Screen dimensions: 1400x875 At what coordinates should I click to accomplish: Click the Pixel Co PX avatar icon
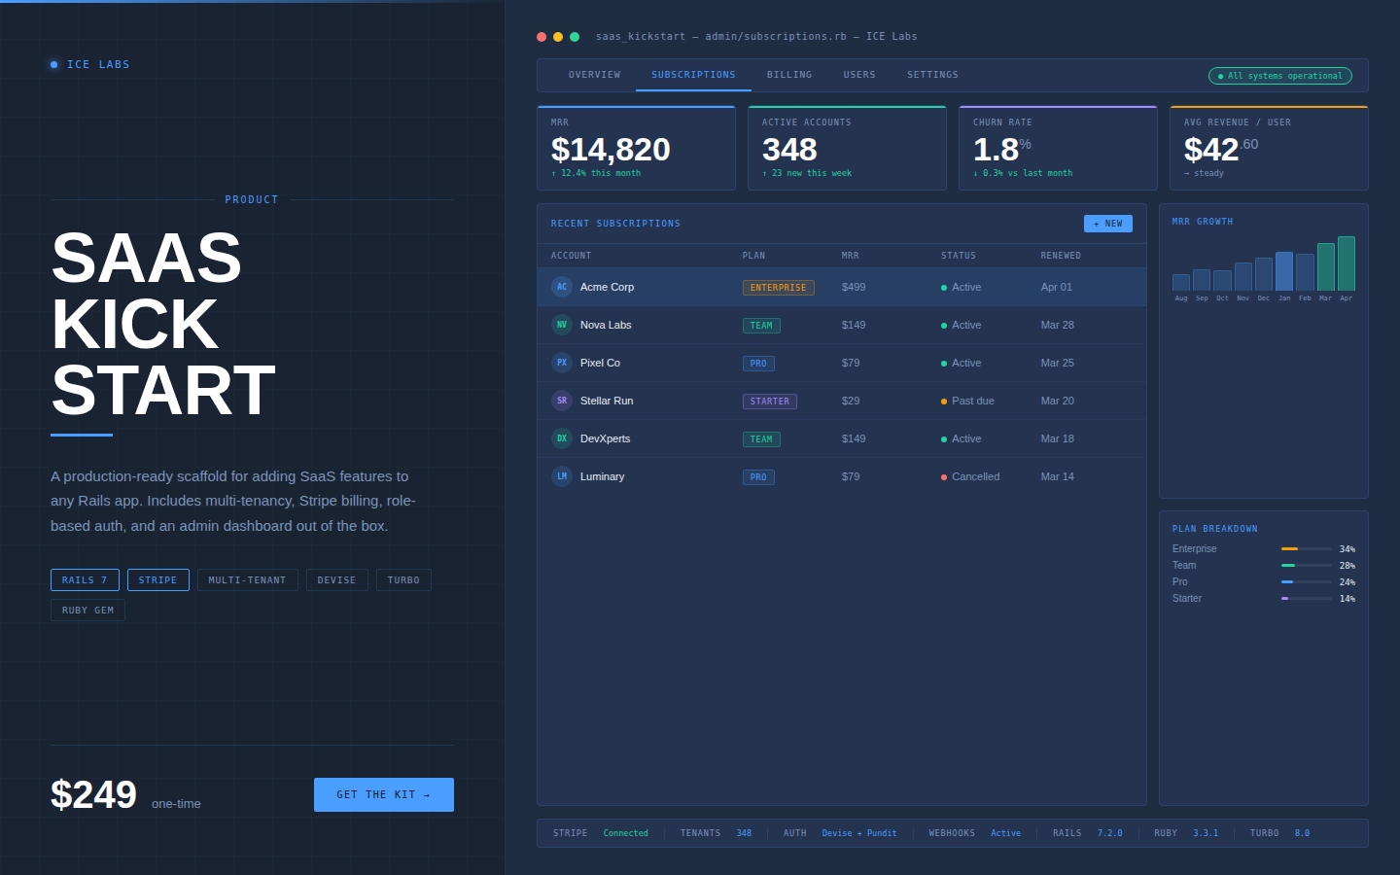click(x=562, y=363)
